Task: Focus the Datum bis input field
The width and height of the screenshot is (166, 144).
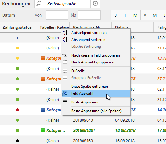Action: (x=89, y=15)
